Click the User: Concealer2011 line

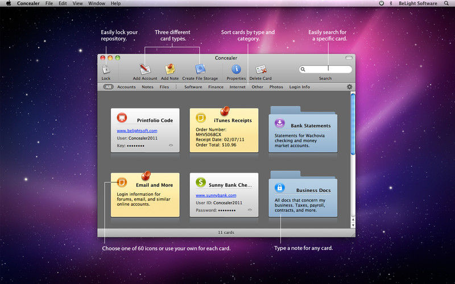tap(137, 138)
